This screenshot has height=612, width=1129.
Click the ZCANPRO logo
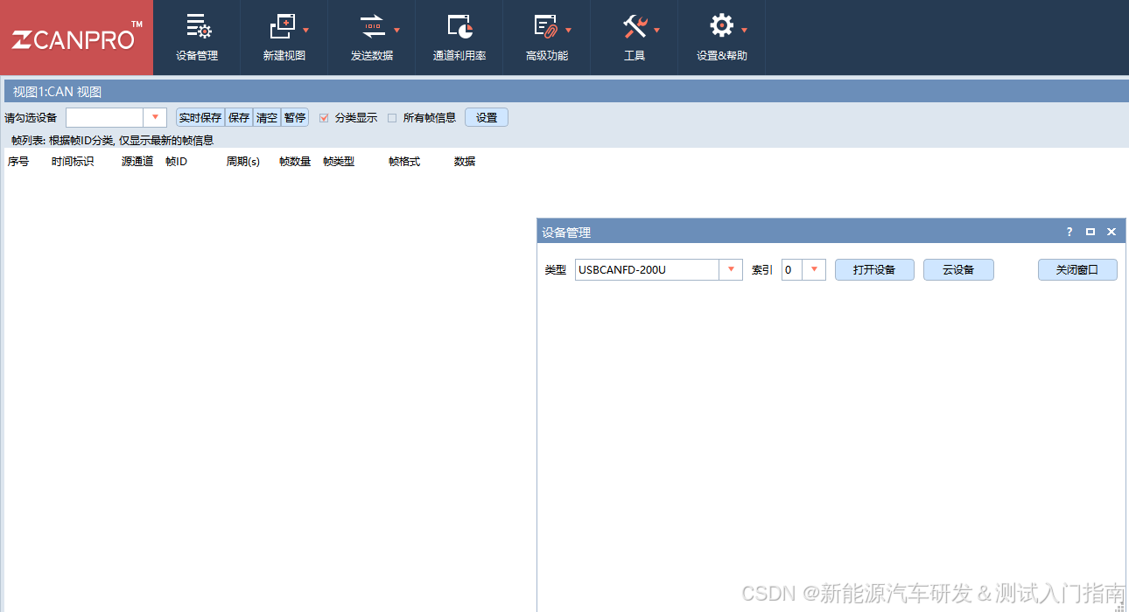(76, 38)
